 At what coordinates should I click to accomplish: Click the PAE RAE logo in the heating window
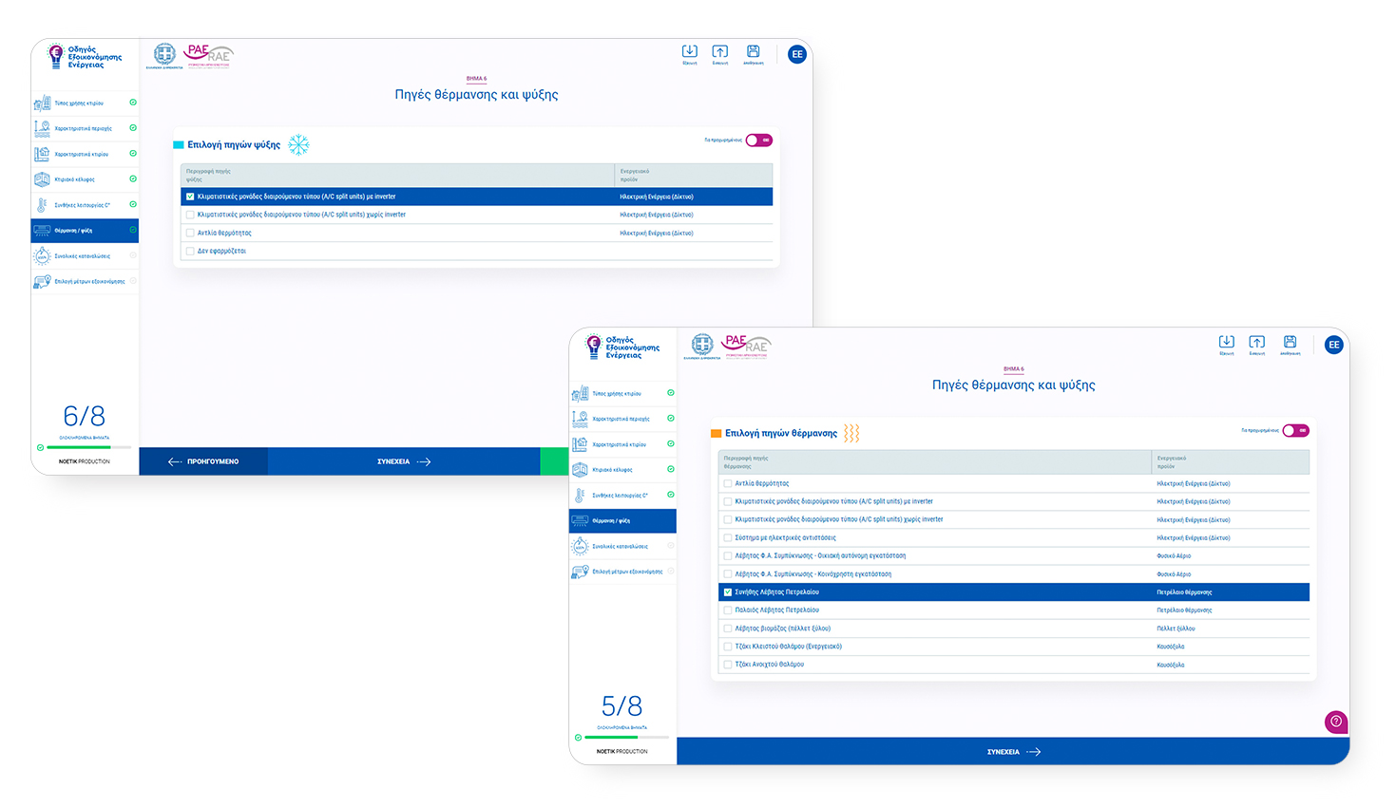click(x=746, y=346)
